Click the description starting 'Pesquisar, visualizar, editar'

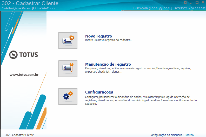(138, 70)
